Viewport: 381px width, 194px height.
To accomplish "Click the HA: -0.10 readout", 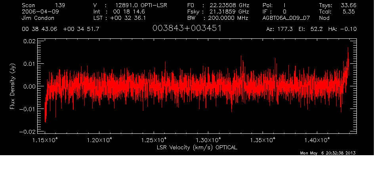I will pos(342,29).
